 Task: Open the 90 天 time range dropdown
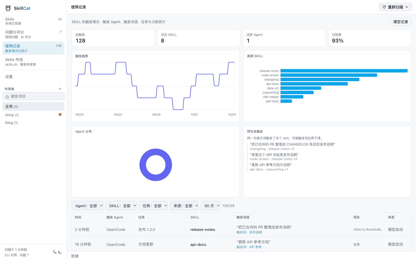pyautogui.click(x=211, y=206)
